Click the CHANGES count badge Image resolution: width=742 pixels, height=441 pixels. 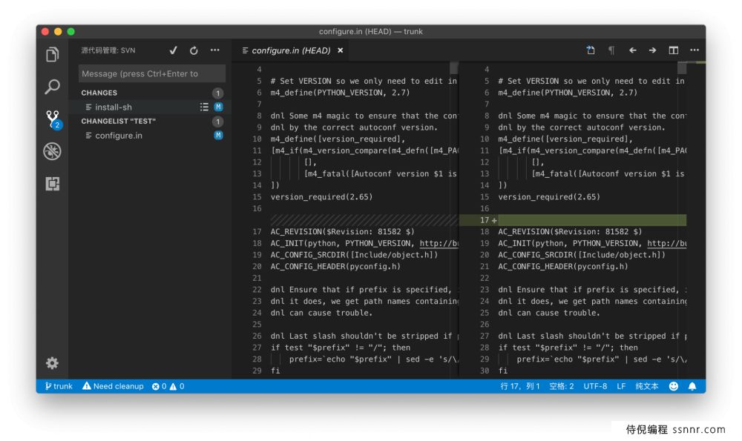pos(217,93)
